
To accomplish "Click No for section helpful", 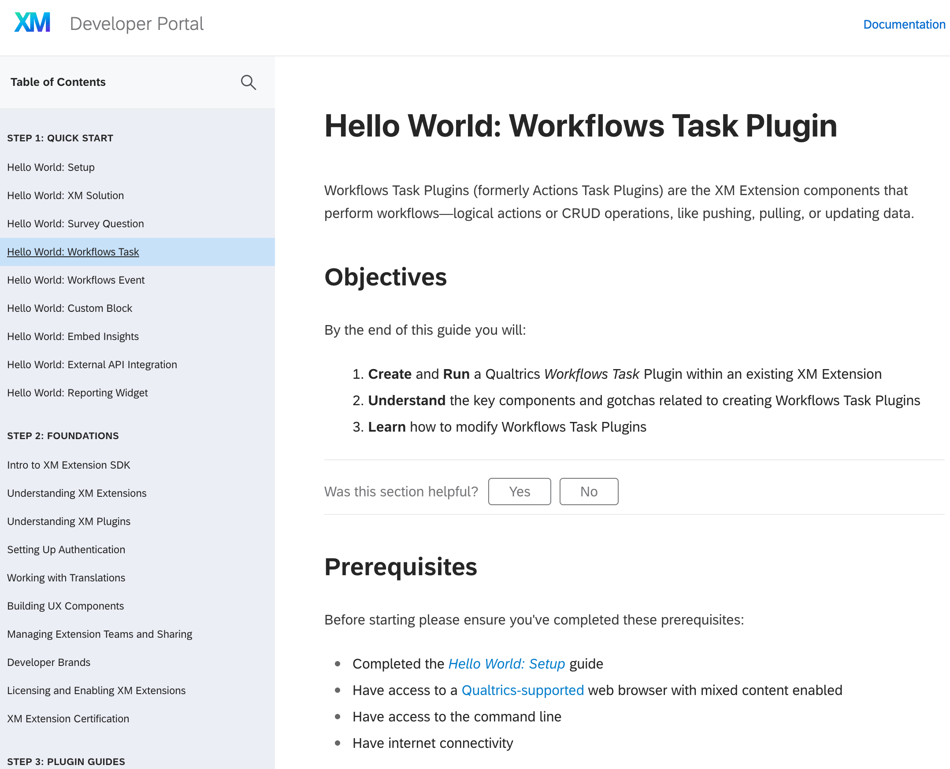I will [588, 491].
